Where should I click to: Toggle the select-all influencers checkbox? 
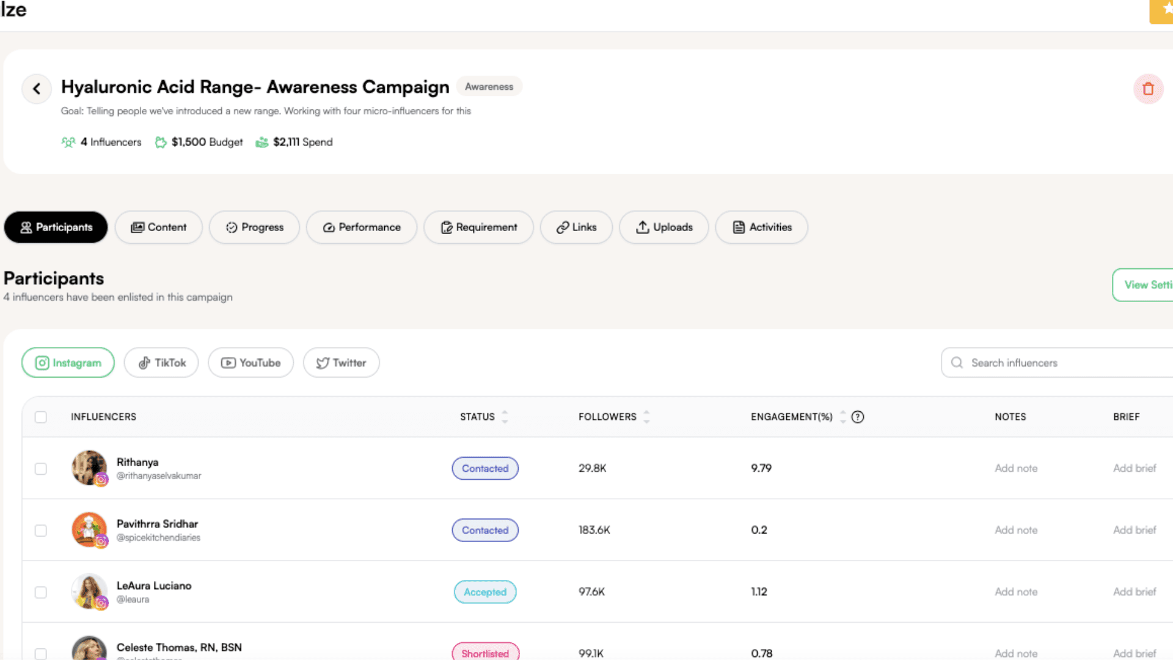(x=41, y=417)
